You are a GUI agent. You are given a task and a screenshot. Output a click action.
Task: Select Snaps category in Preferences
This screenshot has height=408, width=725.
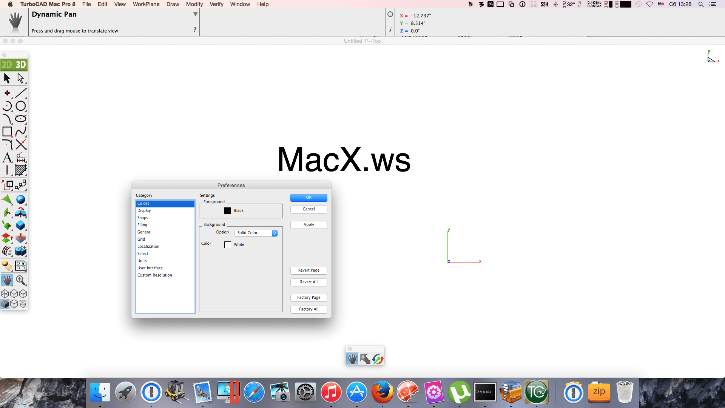click(165, 218)
